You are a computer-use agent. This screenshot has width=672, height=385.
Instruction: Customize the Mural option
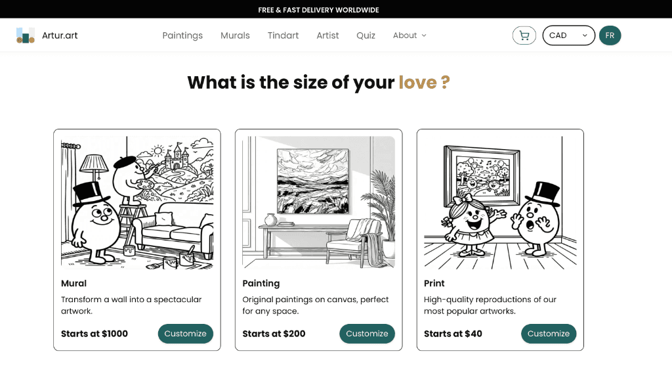pyautogui.click(x=185, y=334)
